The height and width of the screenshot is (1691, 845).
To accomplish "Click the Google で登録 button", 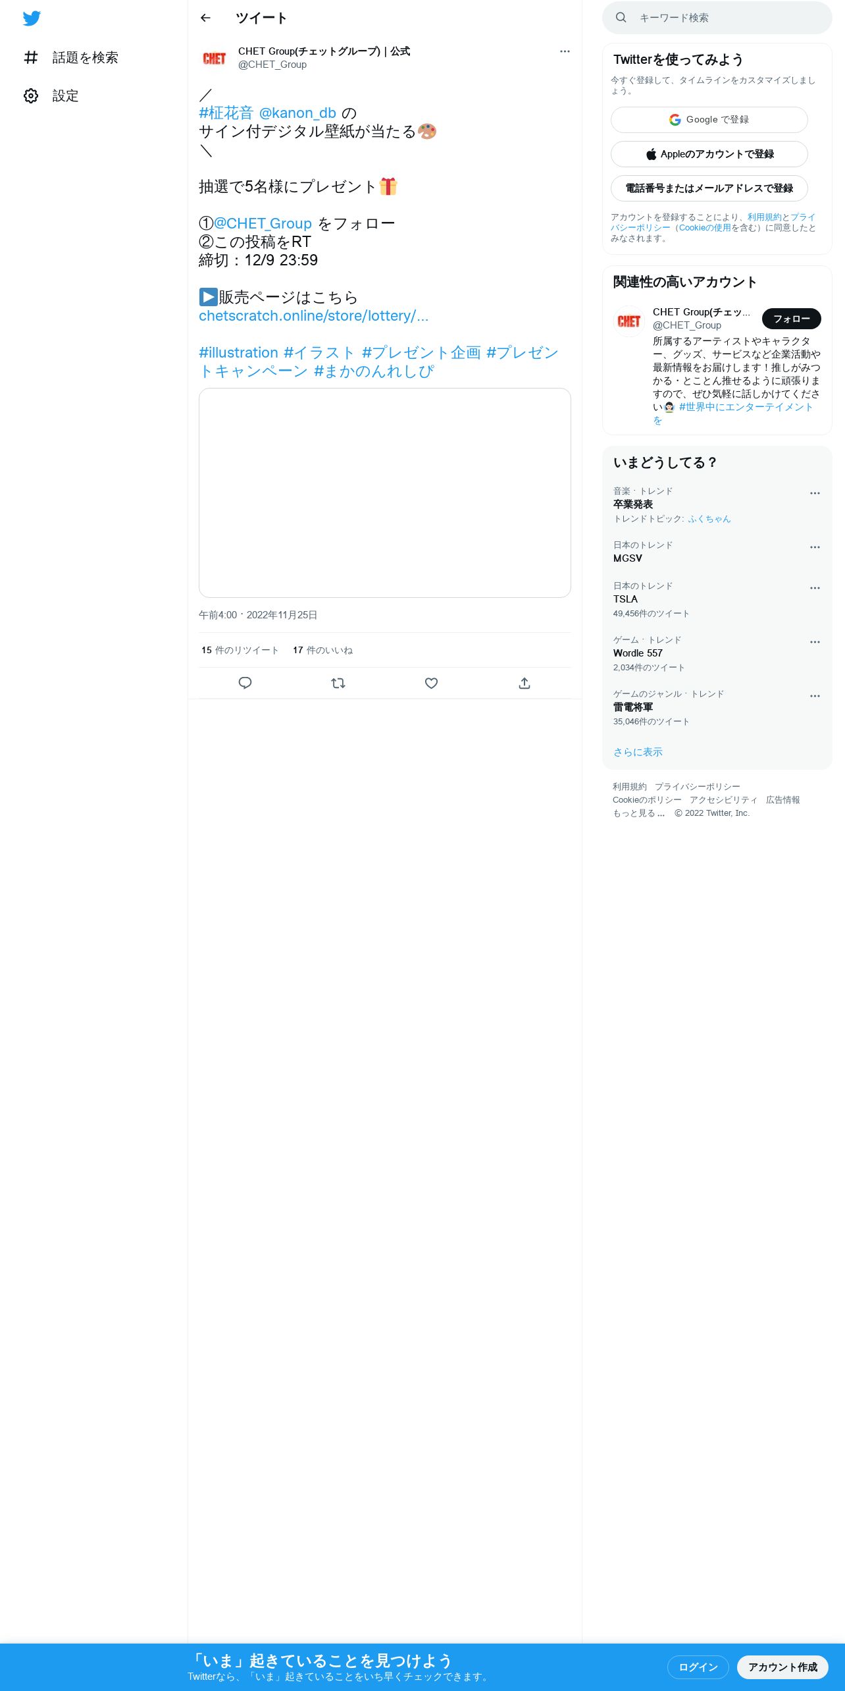I will (709, 120).
